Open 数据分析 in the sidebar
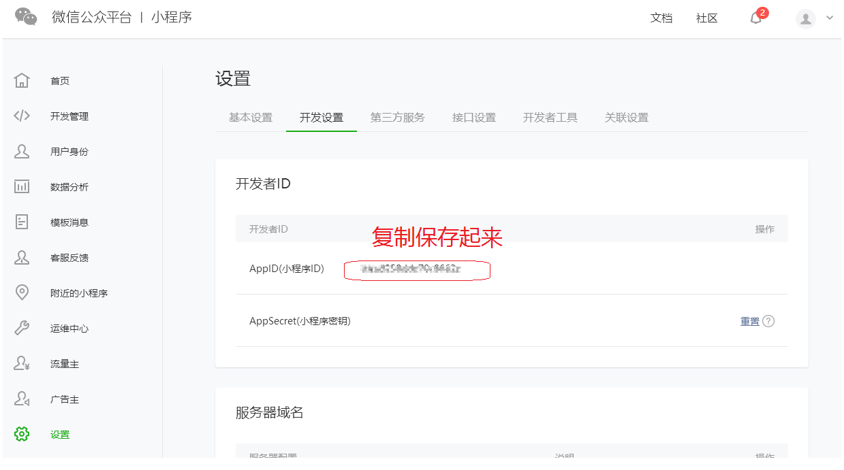Image resolution: width=844 pixels, height=470 pixels. click(69, 187)
